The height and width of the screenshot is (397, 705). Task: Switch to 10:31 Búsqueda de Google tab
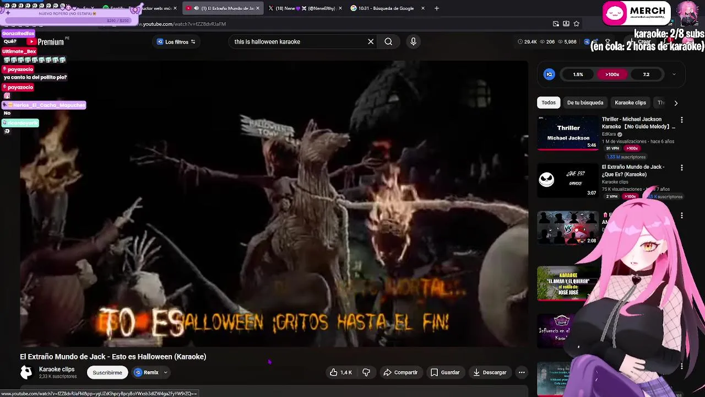point(386,8)
